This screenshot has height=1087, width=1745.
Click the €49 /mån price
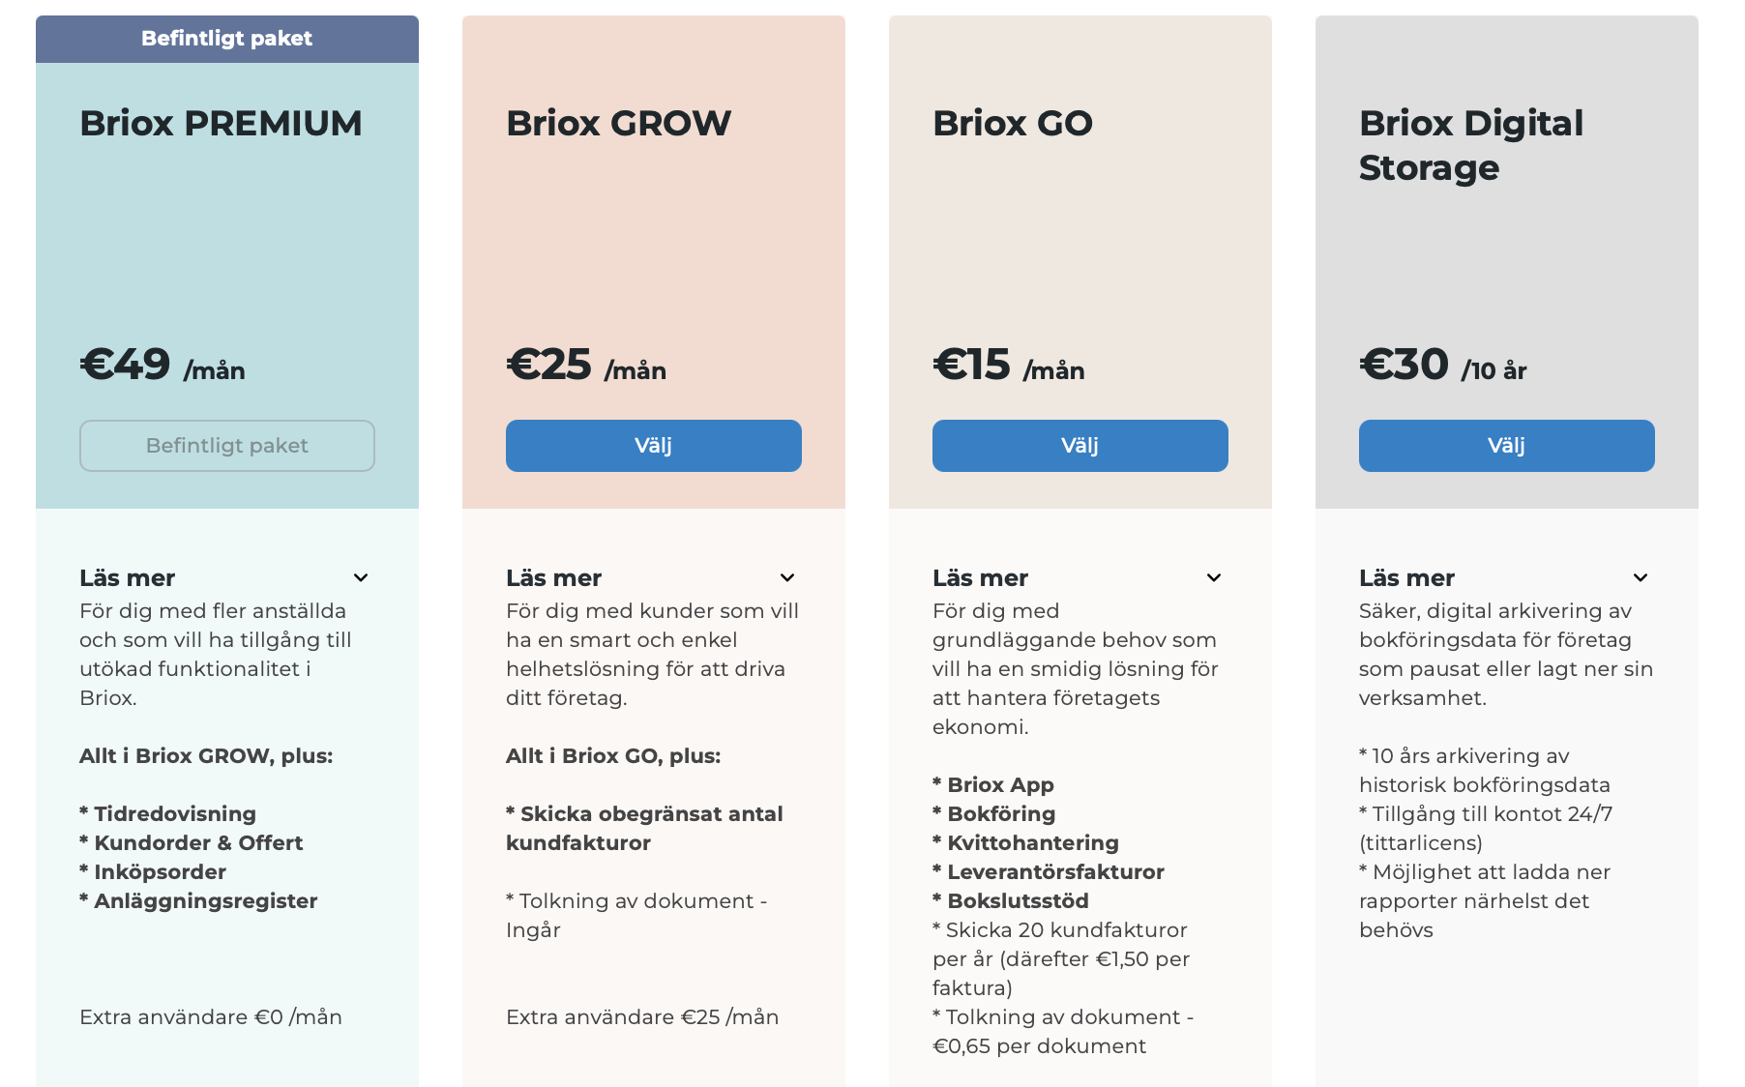162,366
